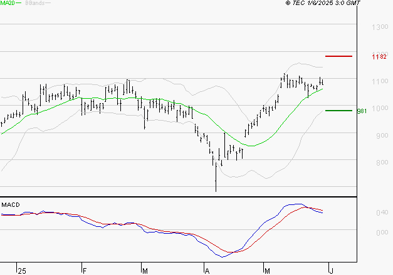The width and height of the screenshot is (393, 275).
Task: Select the 25 year marker on time axis
Action: point(22,270)
